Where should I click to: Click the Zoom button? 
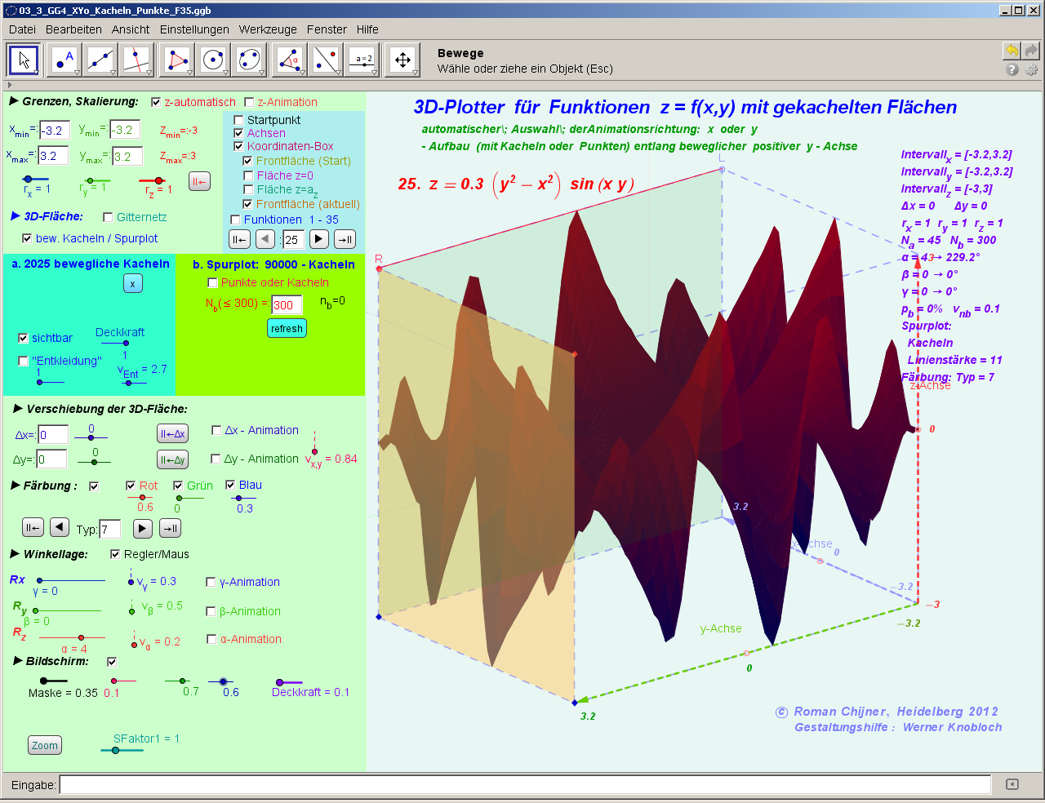tap(45, 745)
